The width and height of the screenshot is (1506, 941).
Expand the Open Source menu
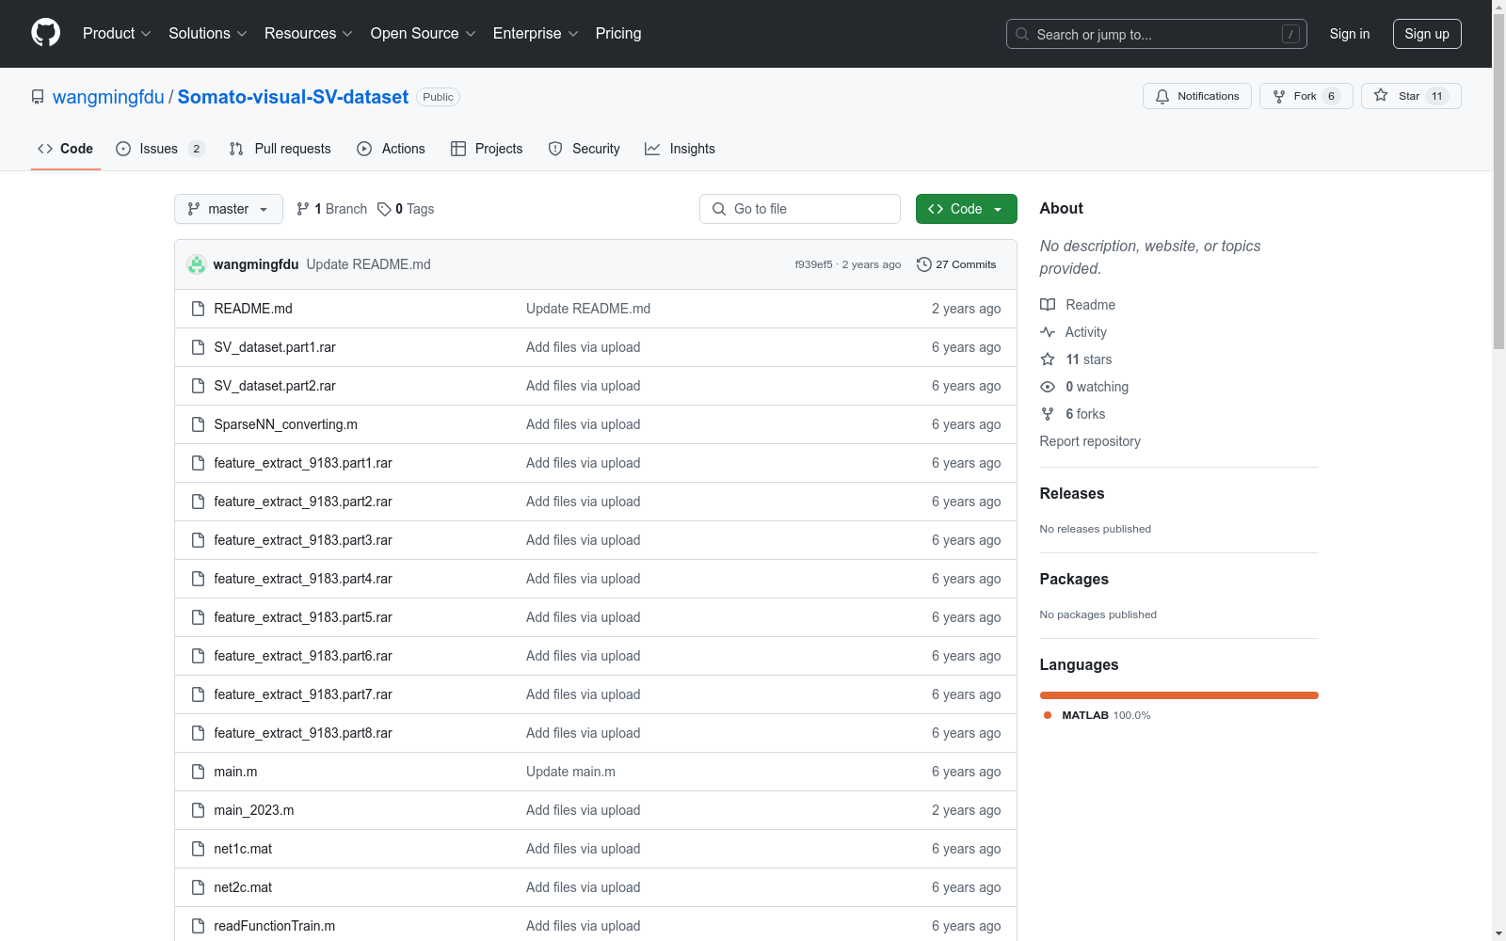point(424,34)
